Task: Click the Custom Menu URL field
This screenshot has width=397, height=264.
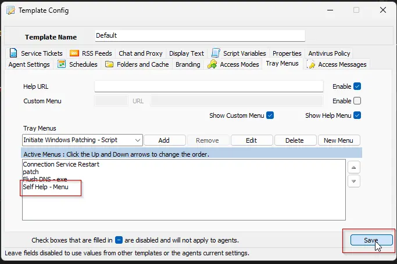Action: click(x=237, y=101)
